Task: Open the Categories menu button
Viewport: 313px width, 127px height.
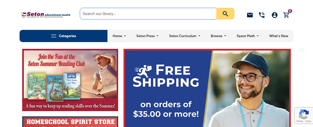Action: pyautogui.click(x=64, y=36)
